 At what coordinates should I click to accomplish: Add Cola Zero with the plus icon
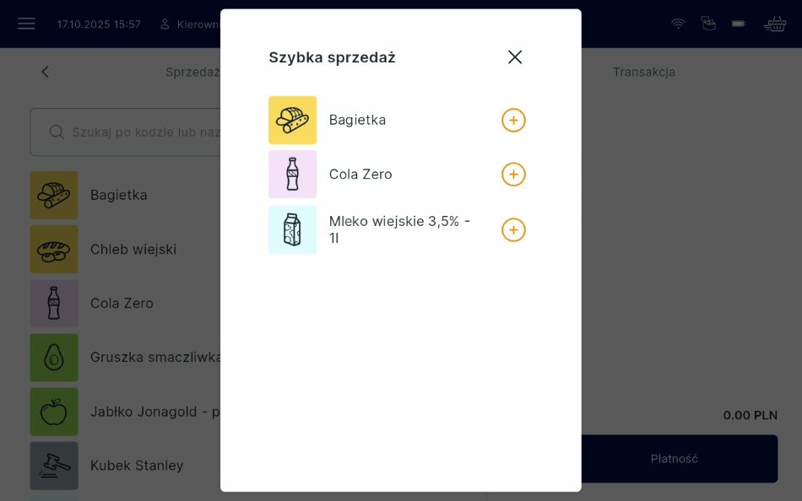[513, 175]
